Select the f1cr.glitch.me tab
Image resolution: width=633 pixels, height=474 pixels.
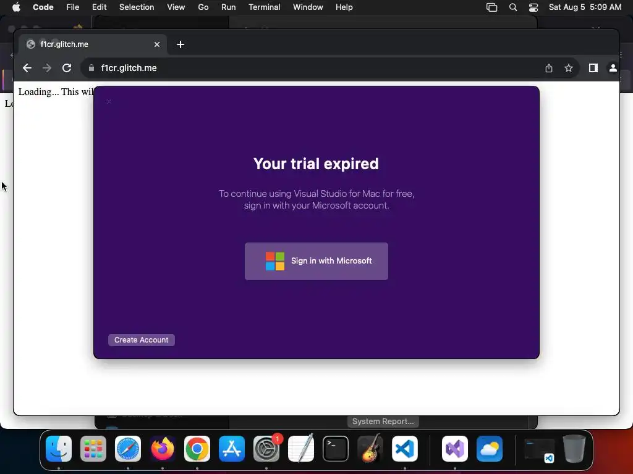pos(93,44)
